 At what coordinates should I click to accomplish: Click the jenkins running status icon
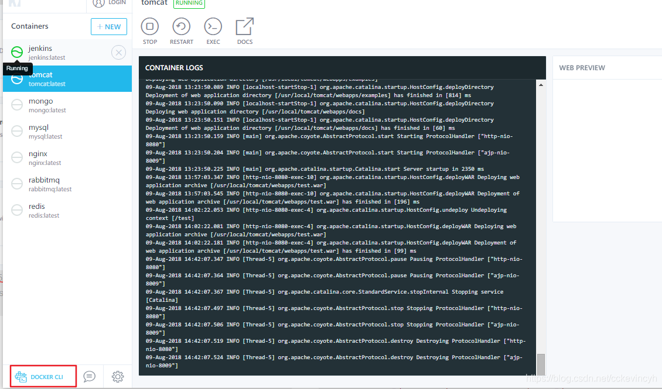pyautogui.click(x=17, y=52)
